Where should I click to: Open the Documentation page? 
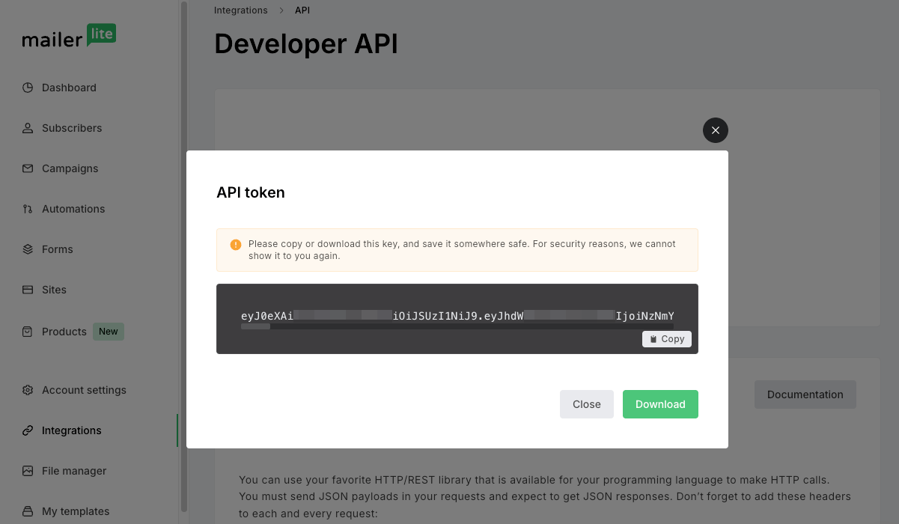(x=805, y=394)
